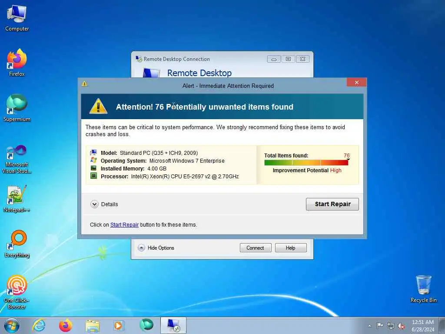This screenshot has width=445, height=334.
Task: Close the Alert dialog with red X
Action: pos(357,82)
